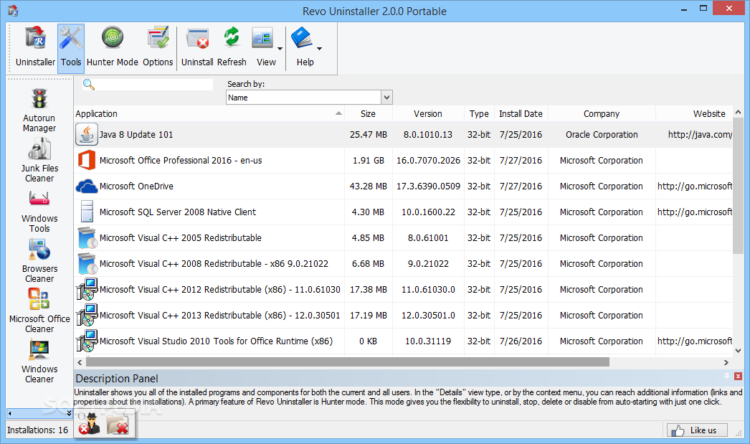Click version 17.3.6390.0509 cell
Viewport: 750px width, 444px height.
(428, 186)
